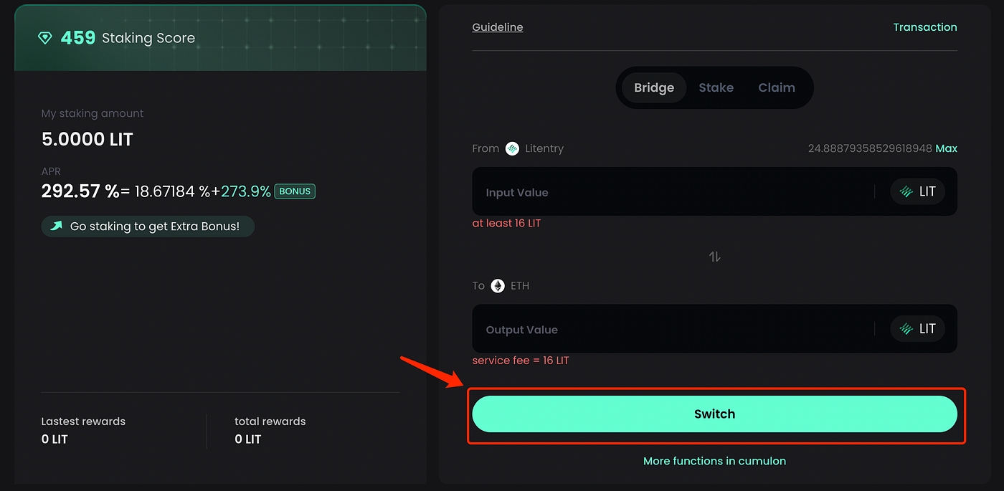Click Go staking to get Extra Bonus
This screenshot has height=491, width=1004.
click(154, 227)
